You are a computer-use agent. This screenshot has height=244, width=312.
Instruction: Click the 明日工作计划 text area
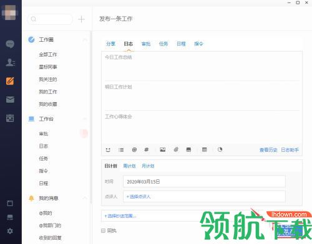pyautogui.click(x=202, y=96)
